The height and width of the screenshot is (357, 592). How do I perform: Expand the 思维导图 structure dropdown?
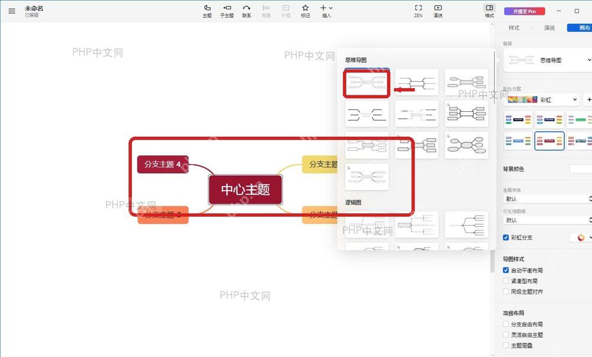[548, 60]
